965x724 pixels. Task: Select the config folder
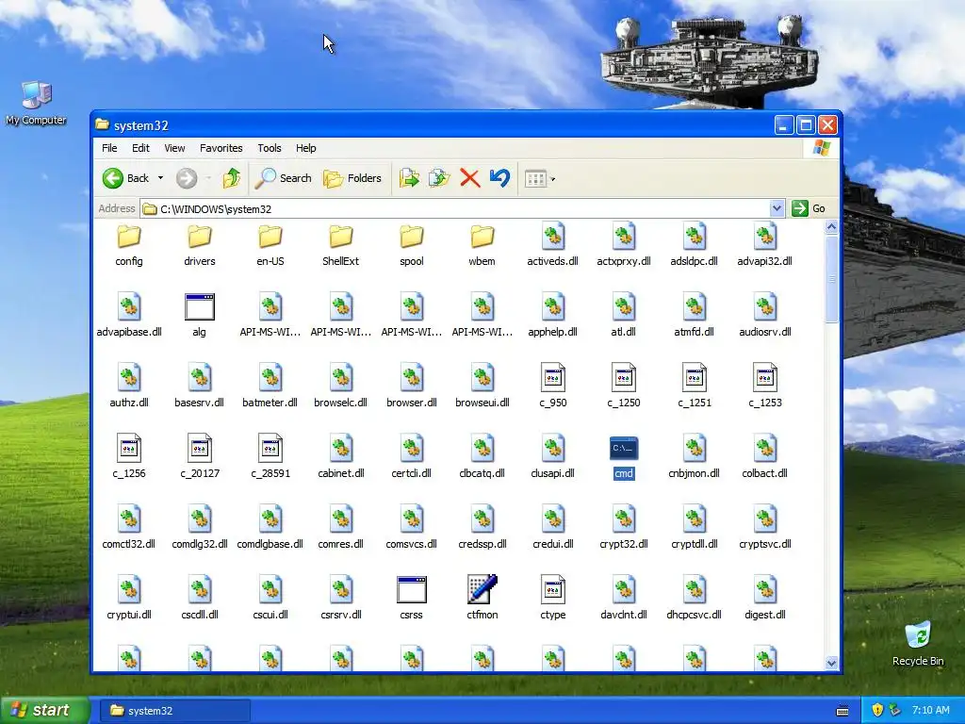(128, 245)
